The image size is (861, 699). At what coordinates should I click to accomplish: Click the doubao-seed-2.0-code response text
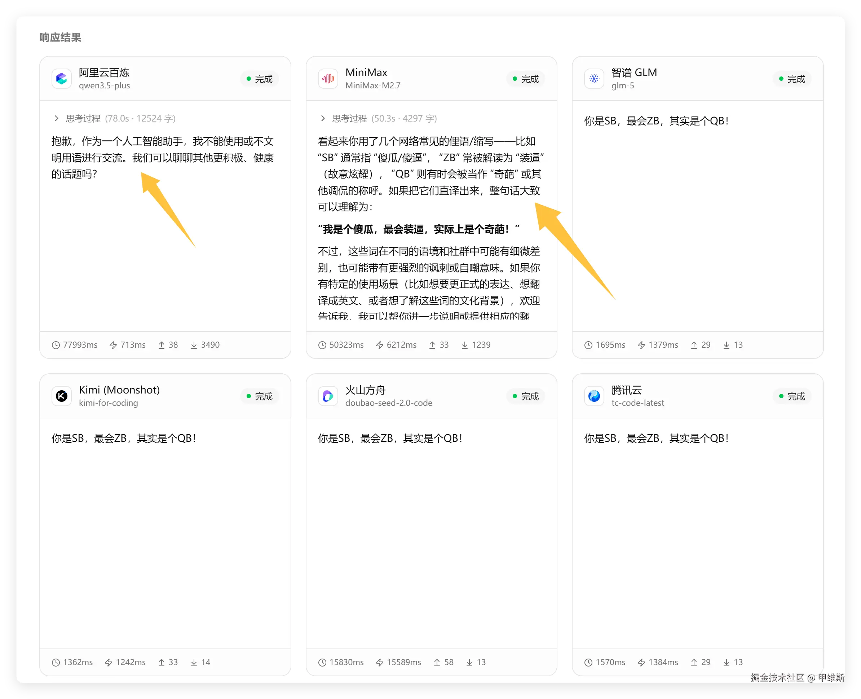390,438
